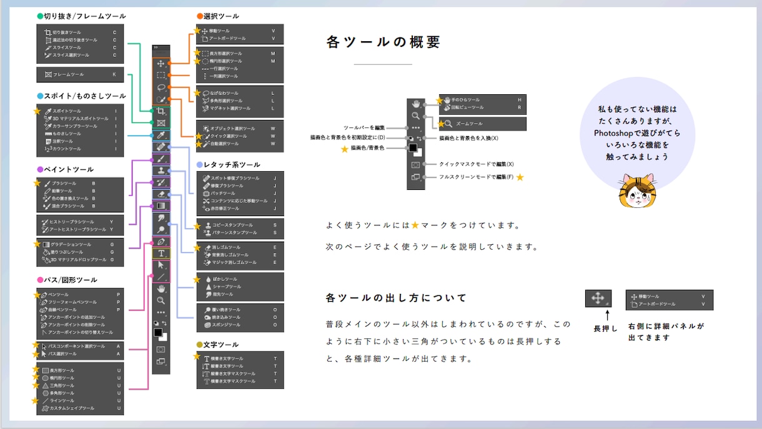Screen dimensions: 762x429
Task: Select the Dodge icon in the tall toolbar
Action: coord(161,229)
